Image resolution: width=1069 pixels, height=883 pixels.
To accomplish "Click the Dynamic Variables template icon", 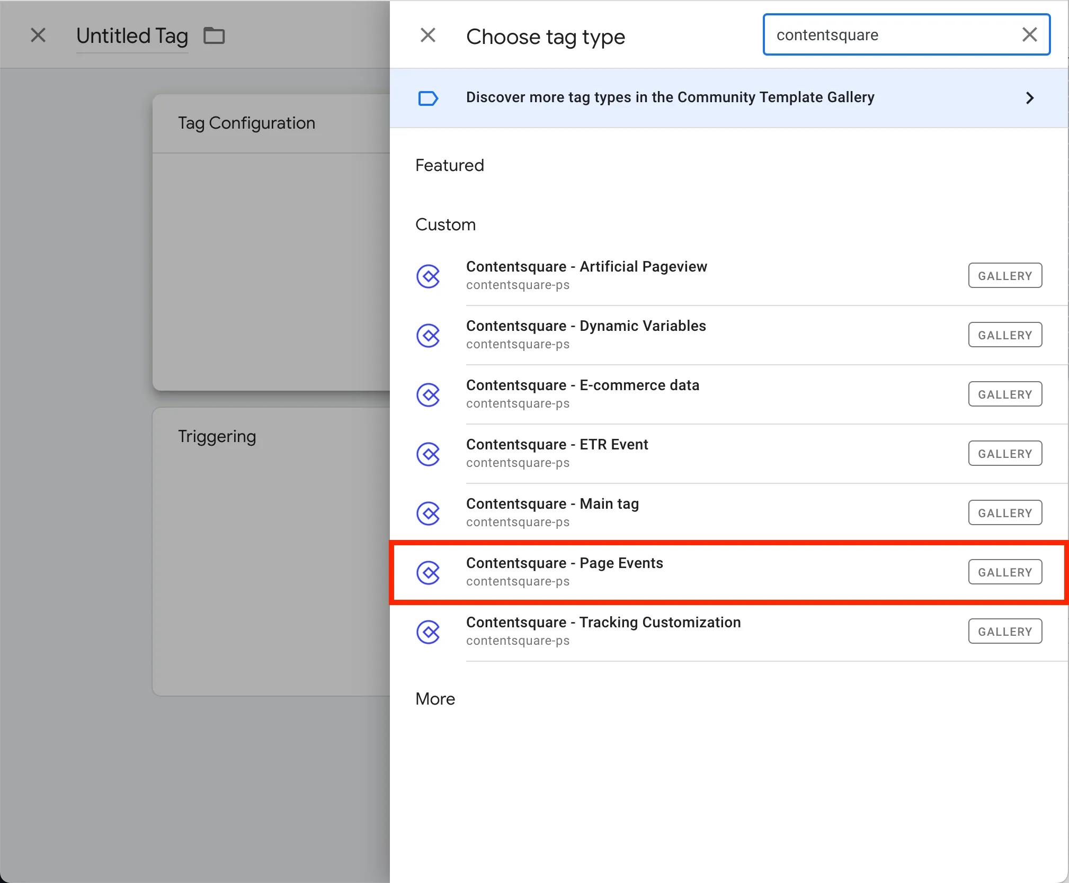I will [428, 335].
